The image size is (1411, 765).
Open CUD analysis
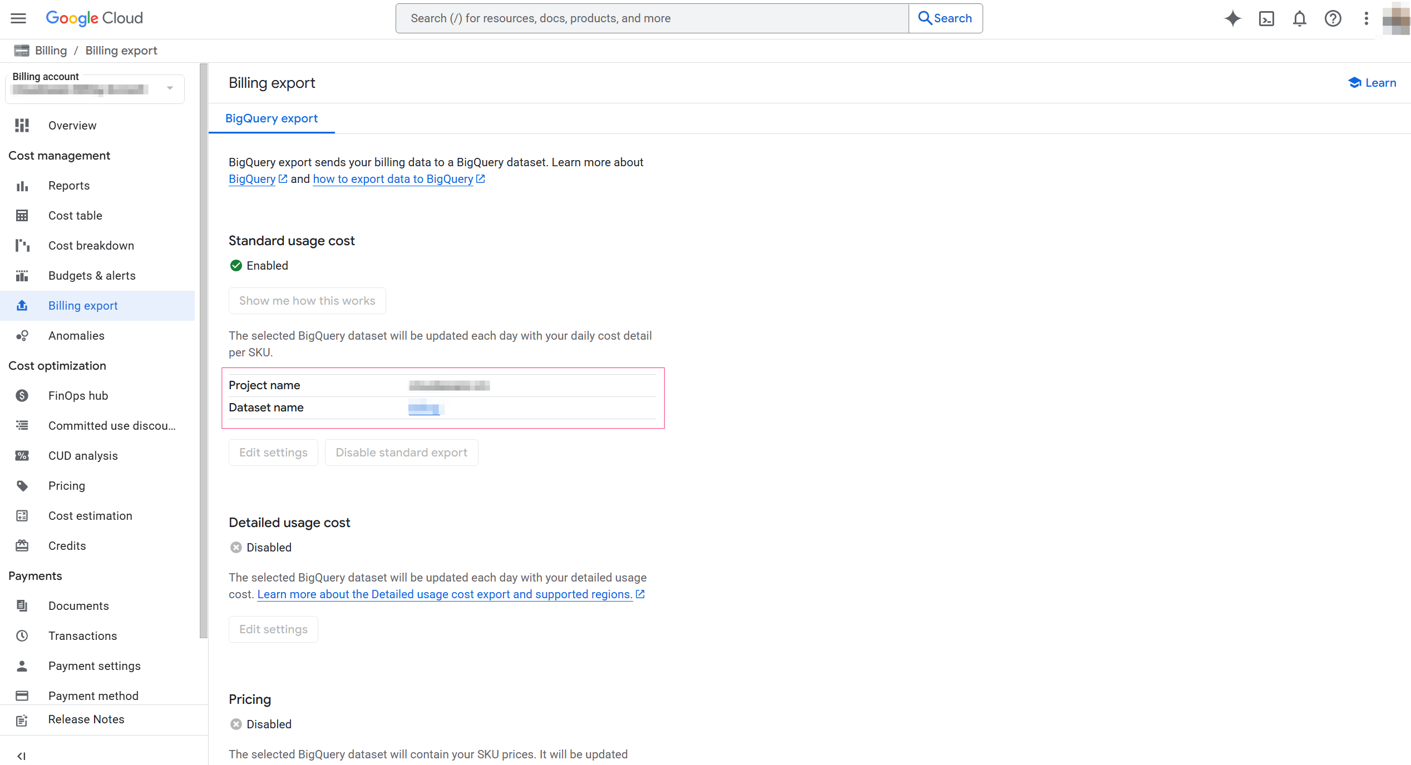coord(82,455)
